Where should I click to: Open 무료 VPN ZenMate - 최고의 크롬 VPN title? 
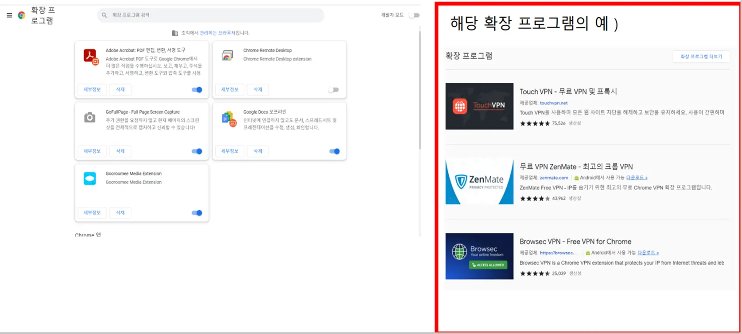click(576, 167)
